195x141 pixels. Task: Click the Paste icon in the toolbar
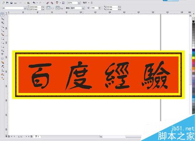28,3
